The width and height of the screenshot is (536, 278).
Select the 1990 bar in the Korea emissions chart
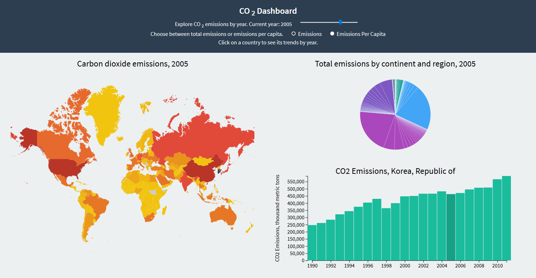click(312, 243)
